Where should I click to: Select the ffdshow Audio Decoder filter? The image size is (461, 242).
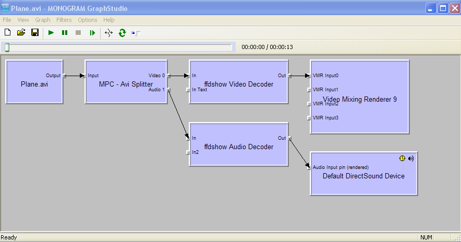click(x=239, y=144)
